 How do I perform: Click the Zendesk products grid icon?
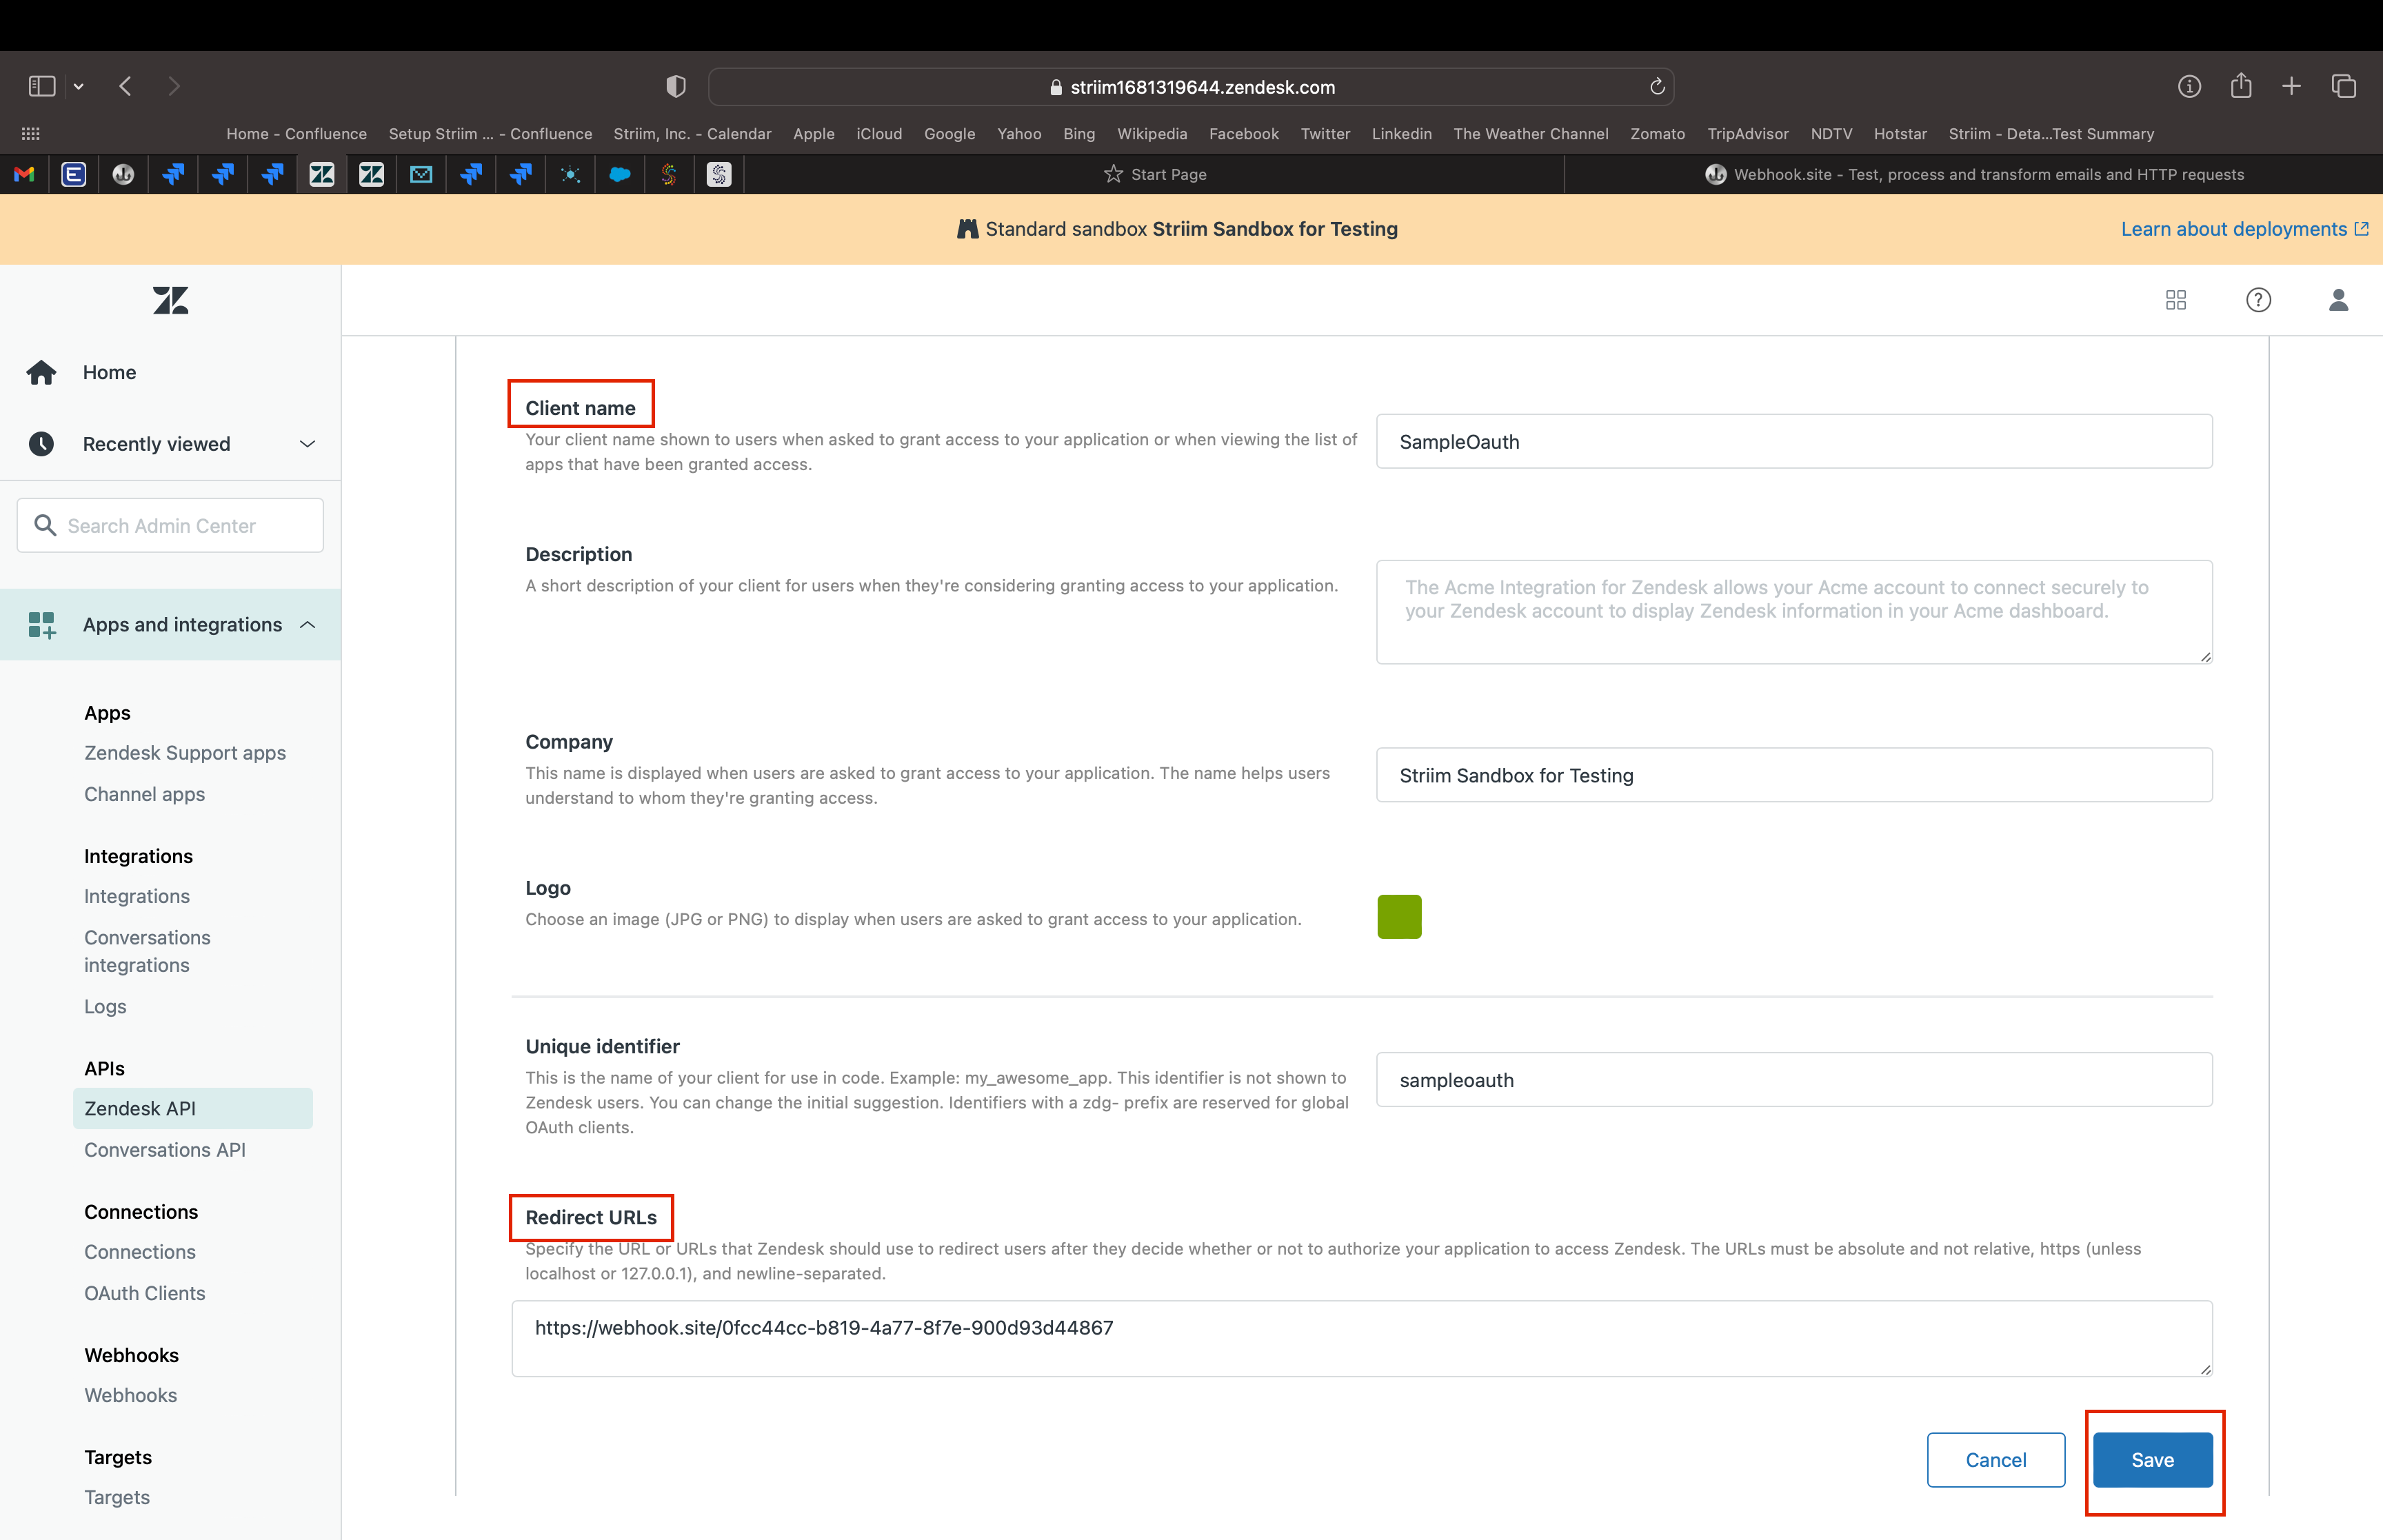pos(2176,299)
